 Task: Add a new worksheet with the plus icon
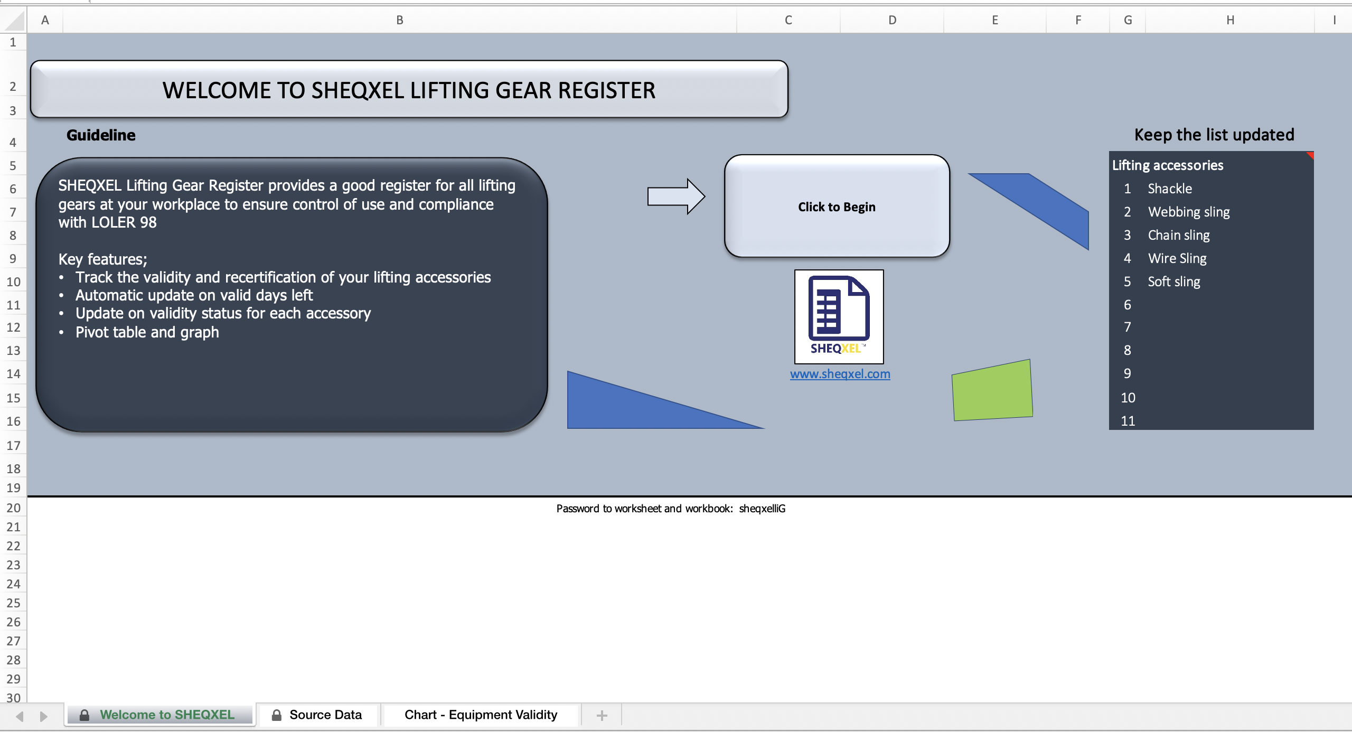tap(602, 715)
